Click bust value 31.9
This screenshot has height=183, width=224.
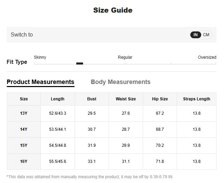pyautogui.click(x=92, y=145)
